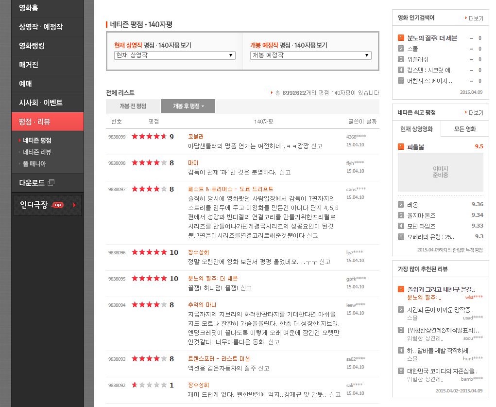Open the 개봉 예정작 dropdown
The width and height of the screenshot is (496, 407).
tap(310, 55)
